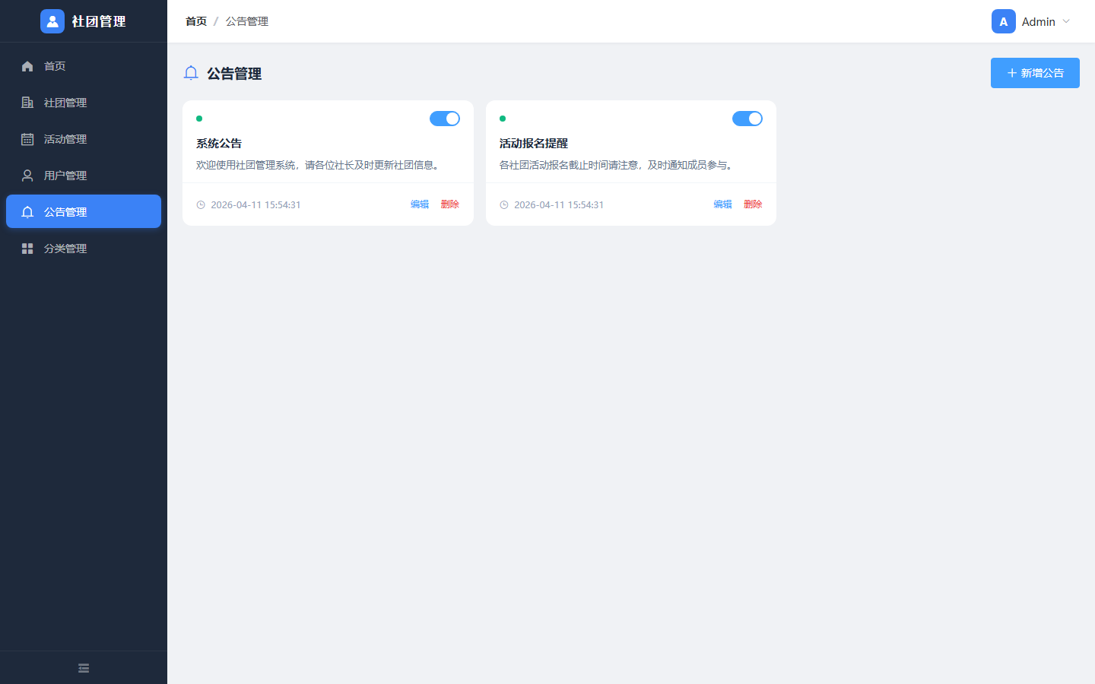The width and height of the screenshot is (1095, 684).
Task: Open 首页 in the sidebar menu
Action: click(84, 66)
